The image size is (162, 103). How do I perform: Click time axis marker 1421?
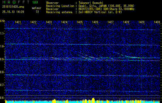[x=18, y=22]
